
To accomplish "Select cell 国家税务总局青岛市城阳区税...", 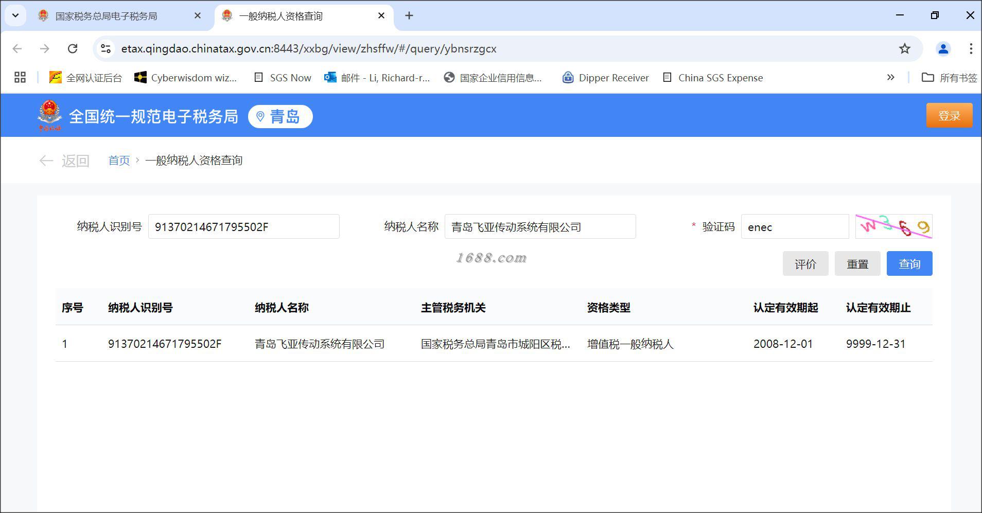I will coord(495,344).
